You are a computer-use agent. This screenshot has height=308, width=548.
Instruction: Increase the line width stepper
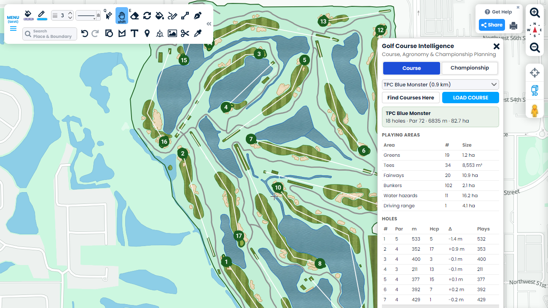pyautogui.click(x=70, y=13)
